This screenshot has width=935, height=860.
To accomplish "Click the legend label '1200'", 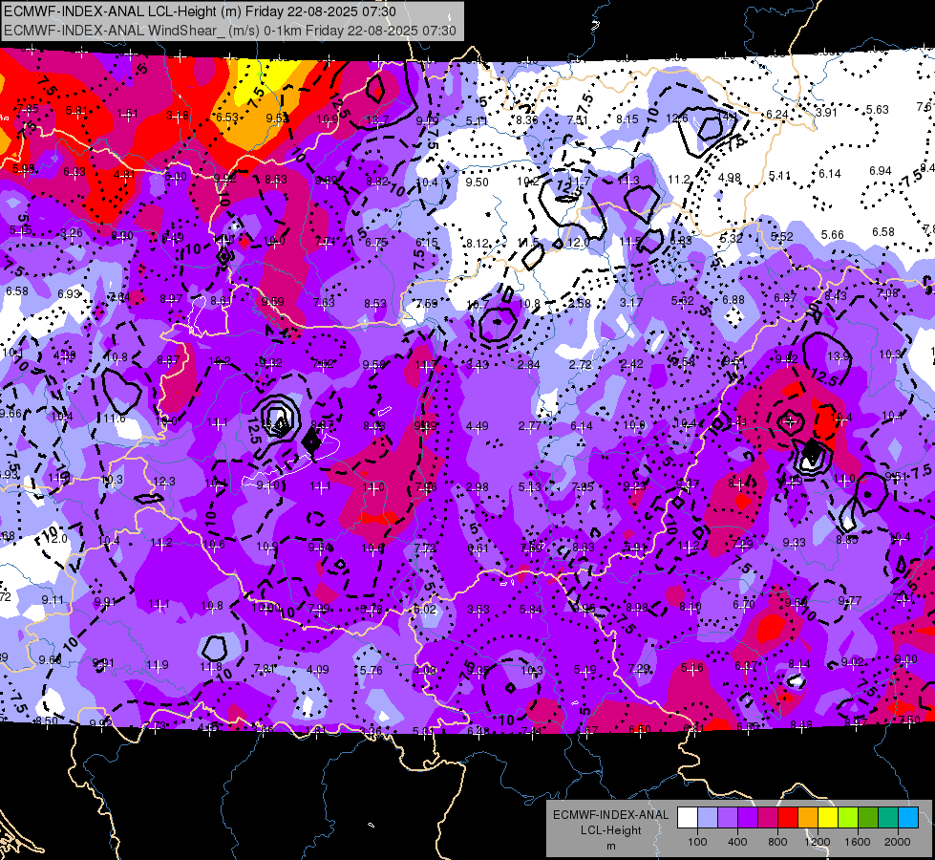I will coord(818,842).
